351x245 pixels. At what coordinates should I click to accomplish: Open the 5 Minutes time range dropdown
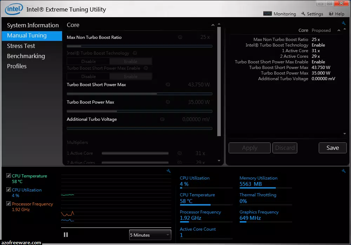pos(150,235)
